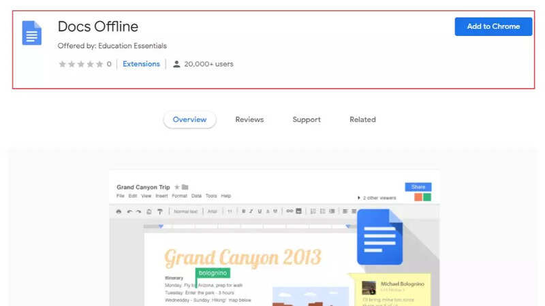Click the star rating row
The height and width of the screenshot is (306, 545).
81,64
